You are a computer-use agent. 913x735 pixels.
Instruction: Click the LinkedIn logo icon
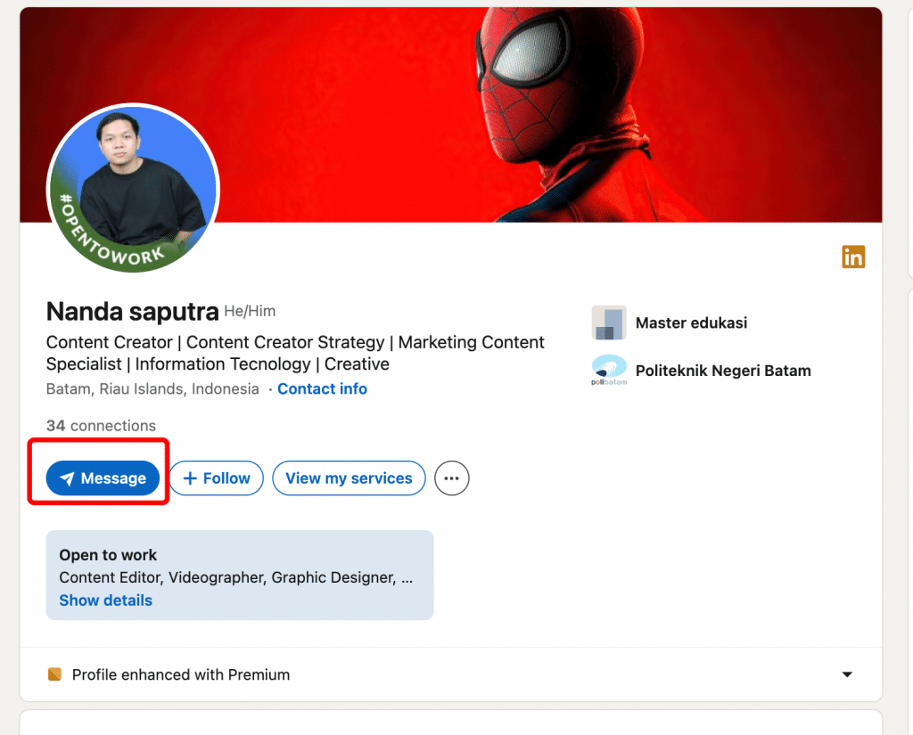[x=853, y=257]
